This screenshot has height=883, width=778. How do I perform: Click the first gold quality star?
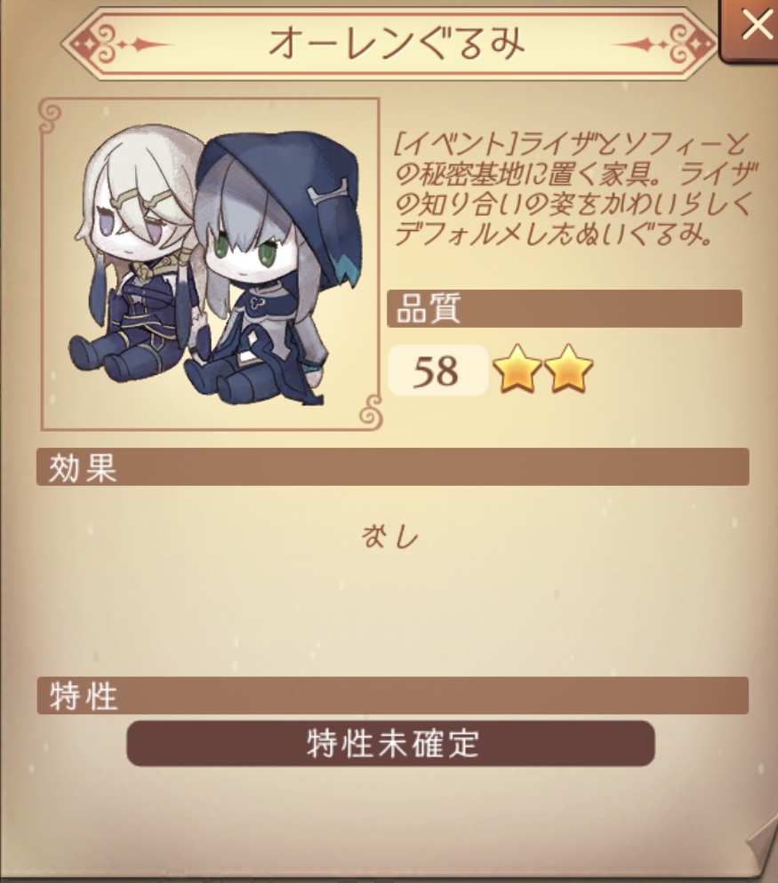point(517,370)
